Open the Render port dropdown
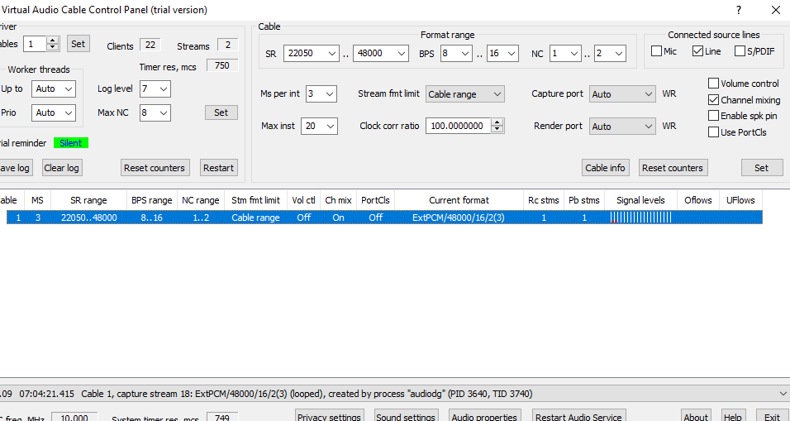Viewport: 790px width, 421px height. coord(623,126)
